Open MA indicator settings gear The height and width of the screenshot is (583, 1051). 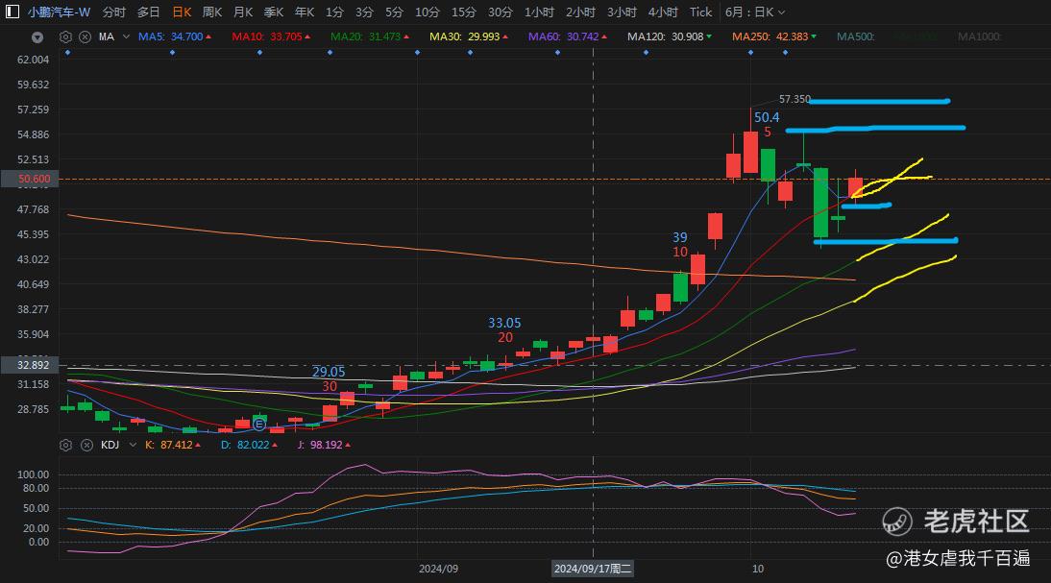[x=65, y=36]
